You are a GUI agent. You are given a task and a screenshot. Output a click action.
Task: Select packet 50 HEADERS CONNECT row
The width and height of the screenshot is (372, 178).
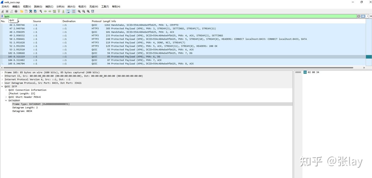[x=183, y=39]
